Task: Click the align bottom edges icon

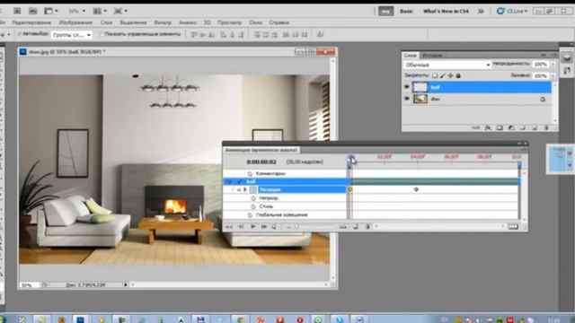Action: click(x=212, y=34)
